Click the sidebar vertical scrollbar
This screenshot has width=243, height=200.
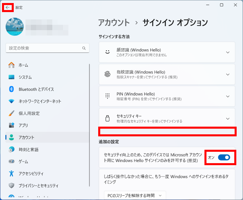pyautogui.click(x=89, y=125)
